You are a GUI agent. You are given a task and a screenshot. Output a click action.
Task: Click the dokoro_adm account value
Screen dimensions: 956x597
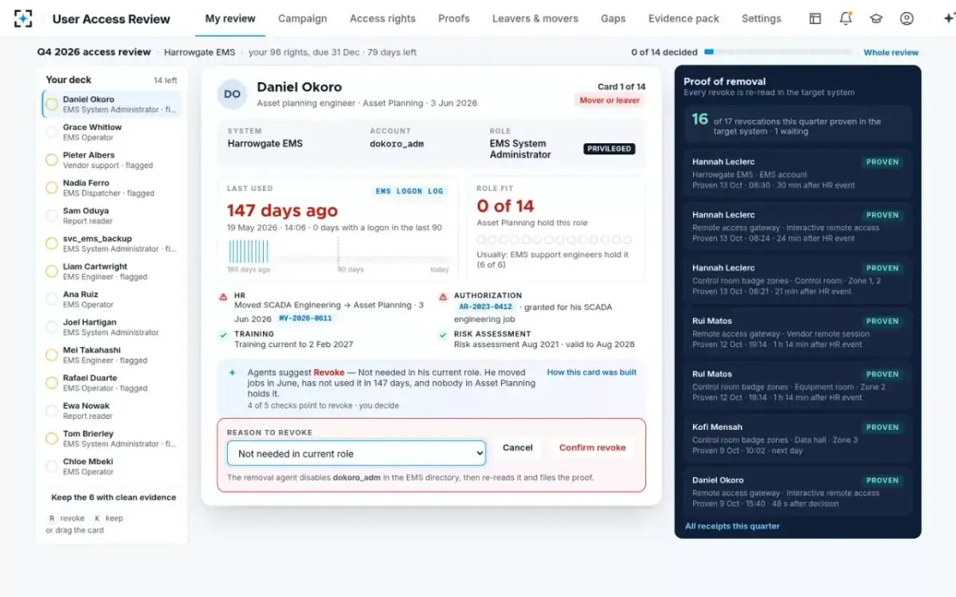coord(398,144)
